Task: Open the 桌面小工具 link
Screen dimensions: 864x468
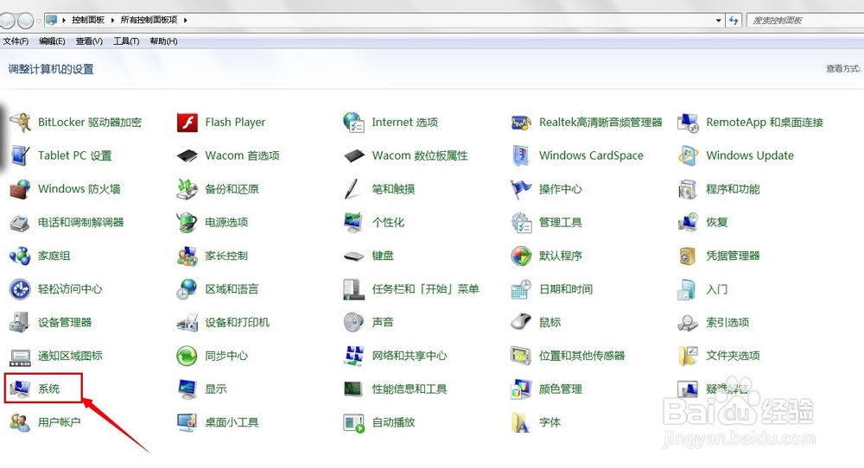Action: point(232,422)
